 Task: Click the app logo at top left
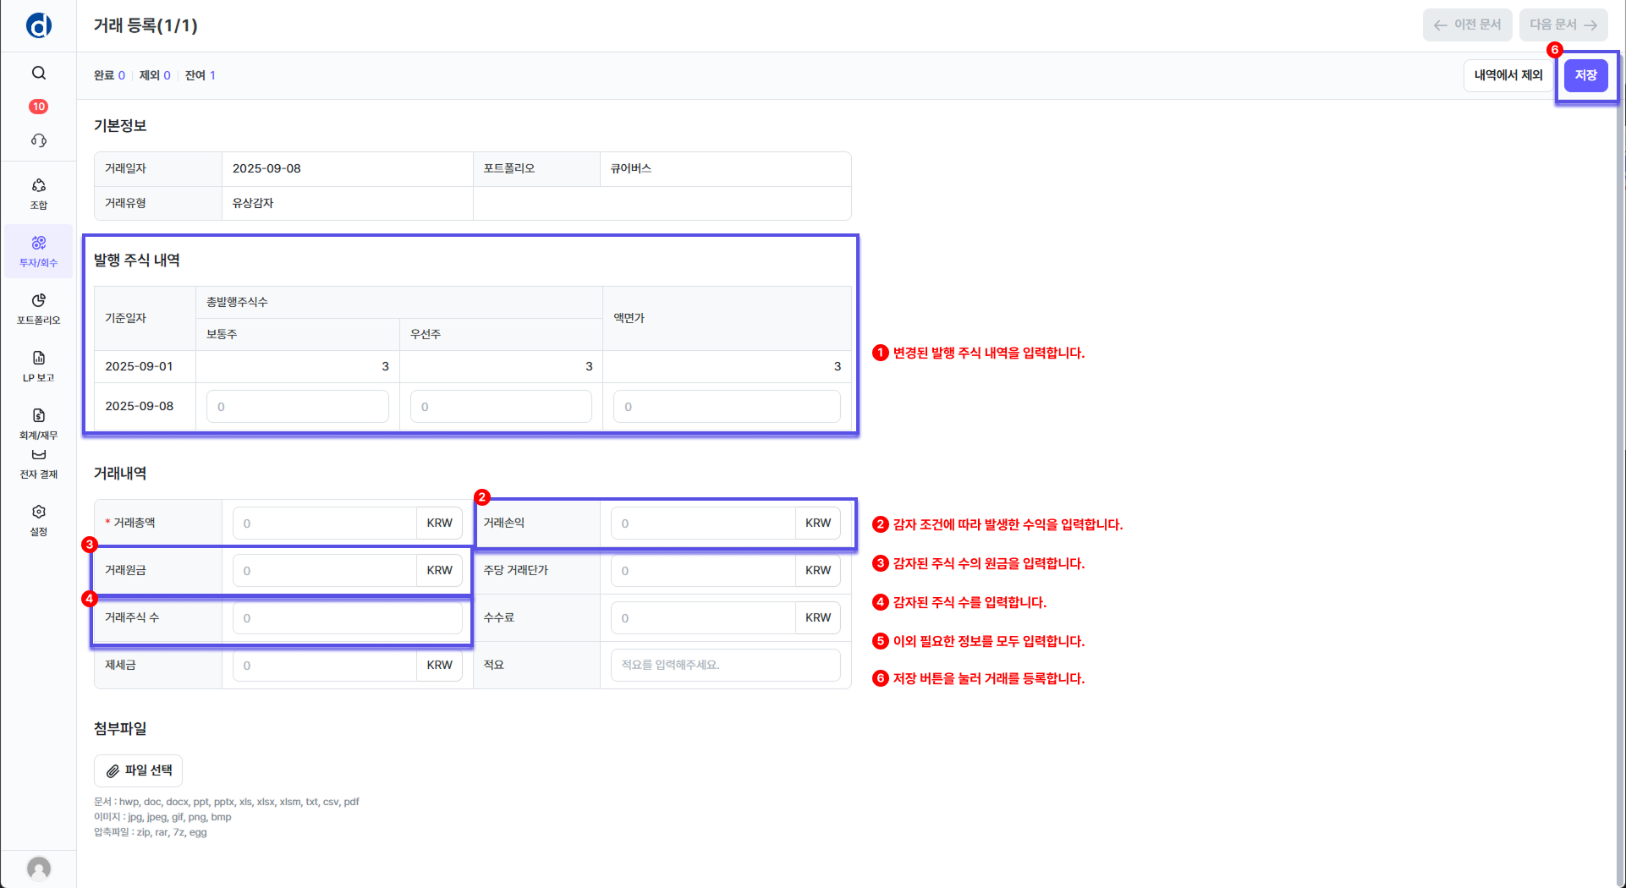[x=39, y=25]
